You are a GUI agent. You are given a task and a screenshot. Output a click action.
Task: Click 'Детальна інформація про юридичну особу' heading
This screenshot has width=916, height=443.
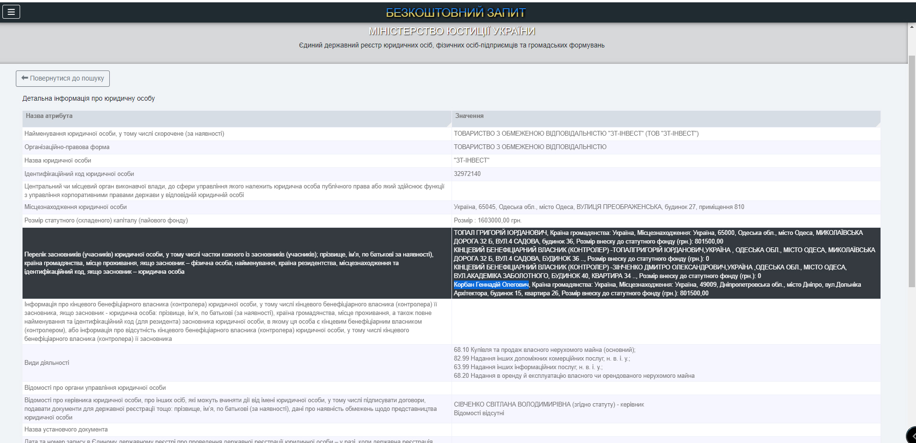tap(89, 98)
